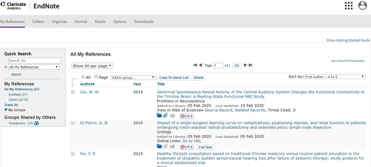Go to previous page arrow
The width and height of the screenshot is (371, 167).
[x=200, y=65]
